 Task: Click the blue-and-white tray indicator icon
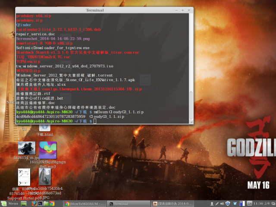(x=242, y=204)
